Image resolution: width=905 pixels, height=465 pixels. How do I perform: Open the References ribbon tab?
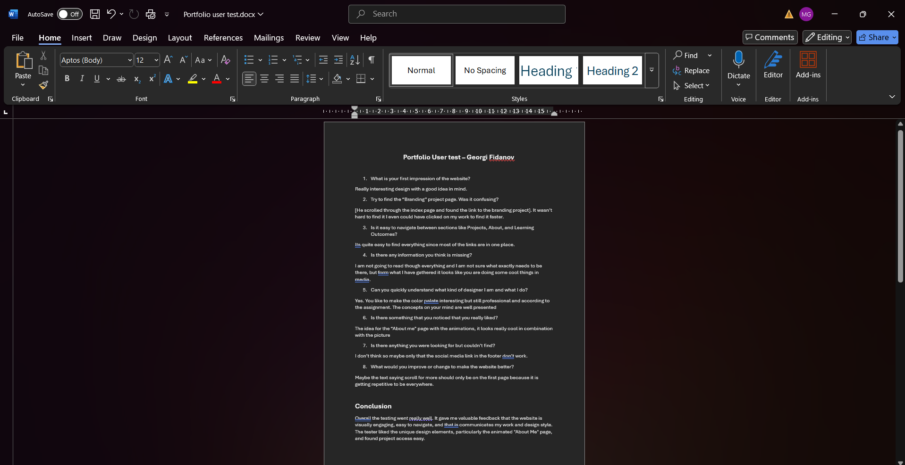[x=223, y=38]
